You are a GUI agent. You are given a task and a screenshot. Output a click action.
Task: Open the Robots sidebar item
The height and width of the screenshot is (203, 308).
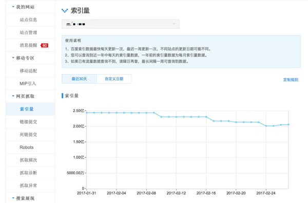click(27, 147)
